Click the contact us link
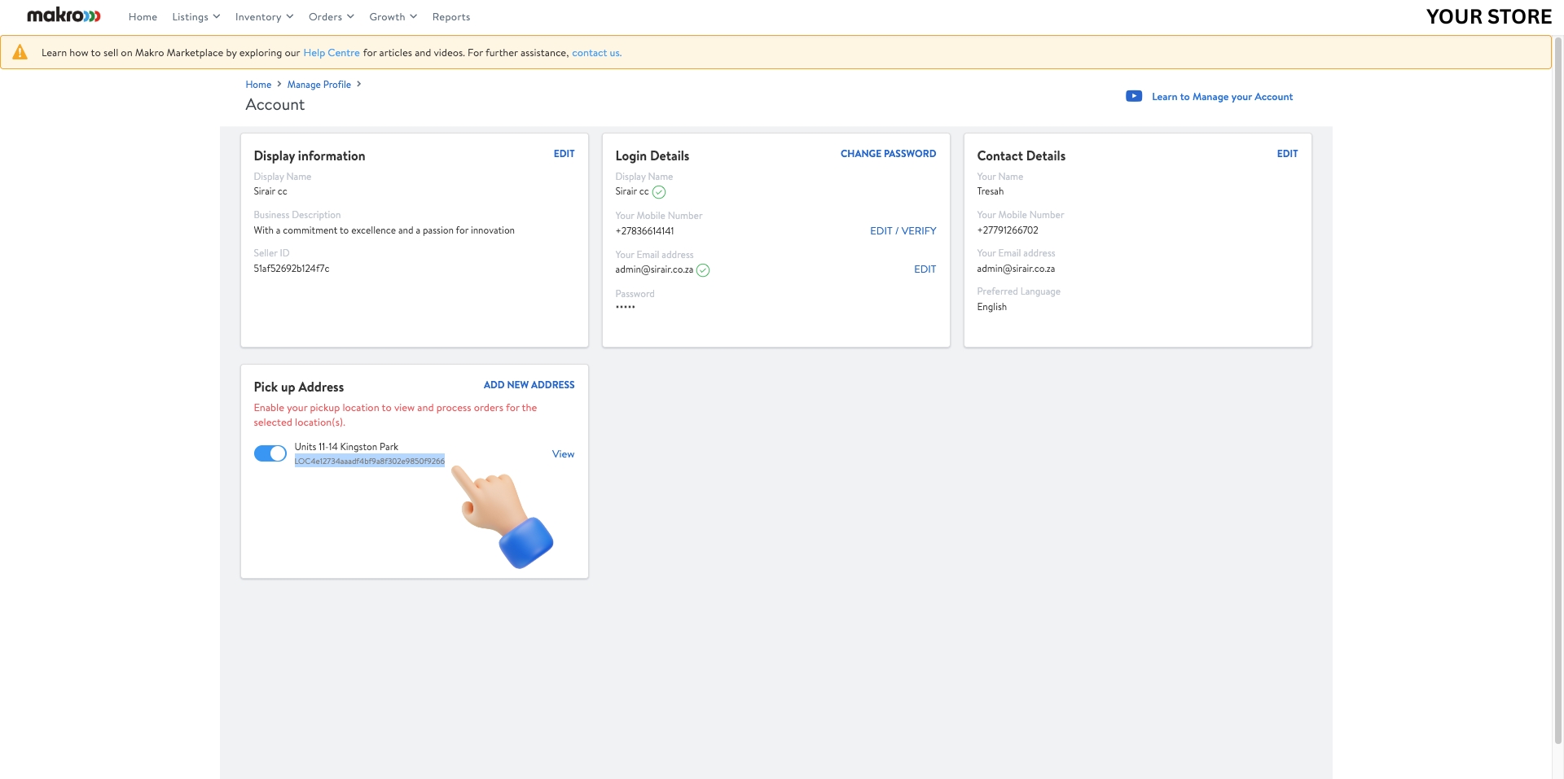Screen dimensions: 1564x779 [x=595, y=52]
